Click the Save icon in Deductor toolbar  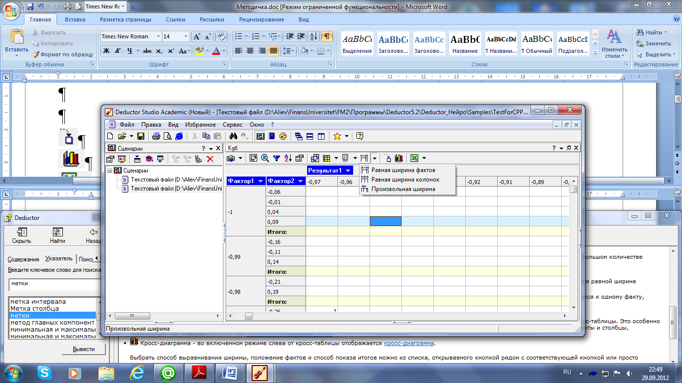141,136
